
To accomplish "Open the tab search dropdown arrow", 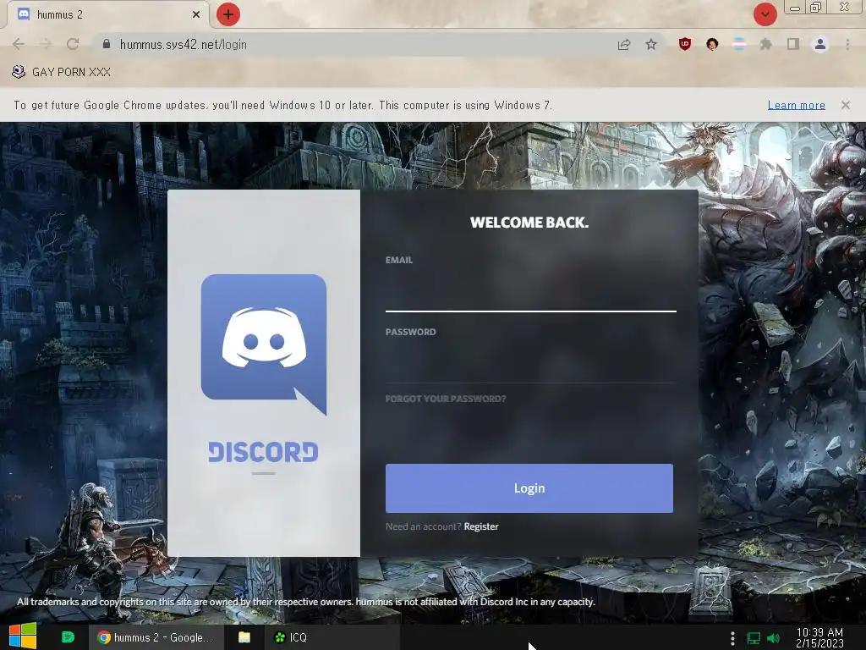I will [x=765, y=14].
